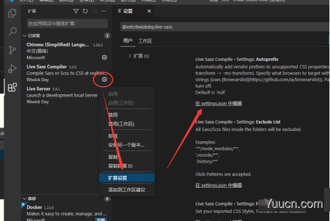
Task: Click the recommended count badge 6
Action: click(x=107, y=199)
